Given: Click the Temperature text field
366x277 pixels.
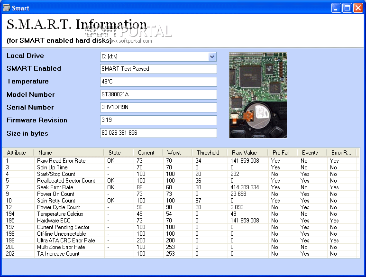Looking at the screenshot, I should point(158,82).
